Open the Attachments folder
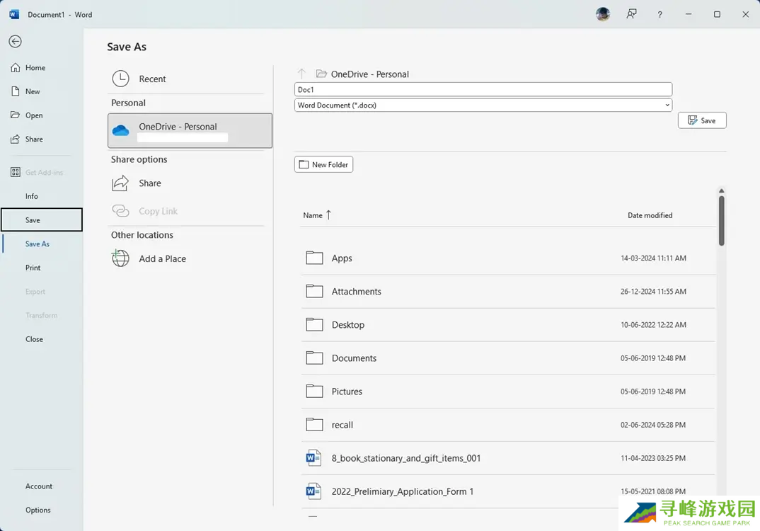Image resolution: width=760 pixels, height=531 pixels. click(356, 292)
